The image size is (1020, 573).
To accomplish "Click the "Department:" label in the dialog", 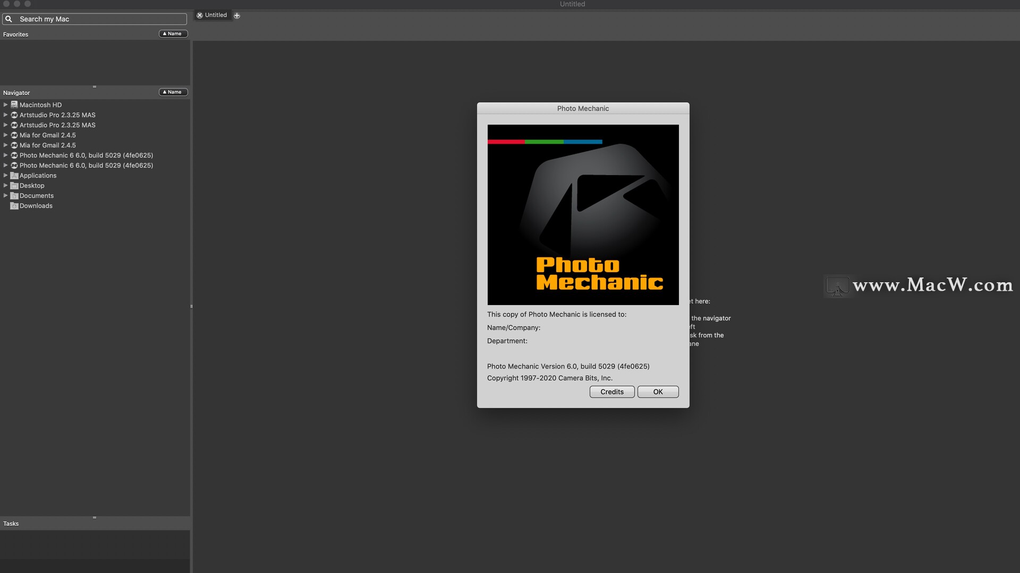I will 507,341.
